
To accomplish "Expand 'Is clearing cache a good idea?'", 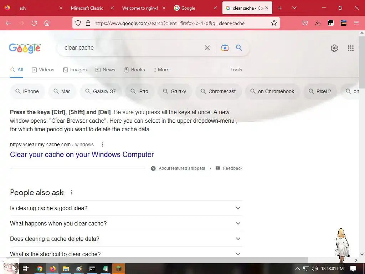I will tap(126, 208).
